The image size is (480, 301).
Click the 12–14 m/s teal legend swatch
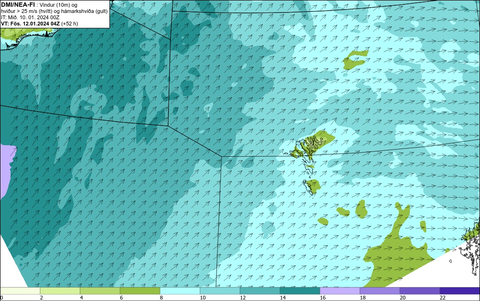click(260, 290)
